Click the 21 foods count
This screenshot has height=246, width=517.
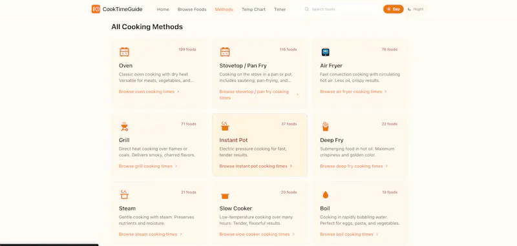tap(189, 192)
